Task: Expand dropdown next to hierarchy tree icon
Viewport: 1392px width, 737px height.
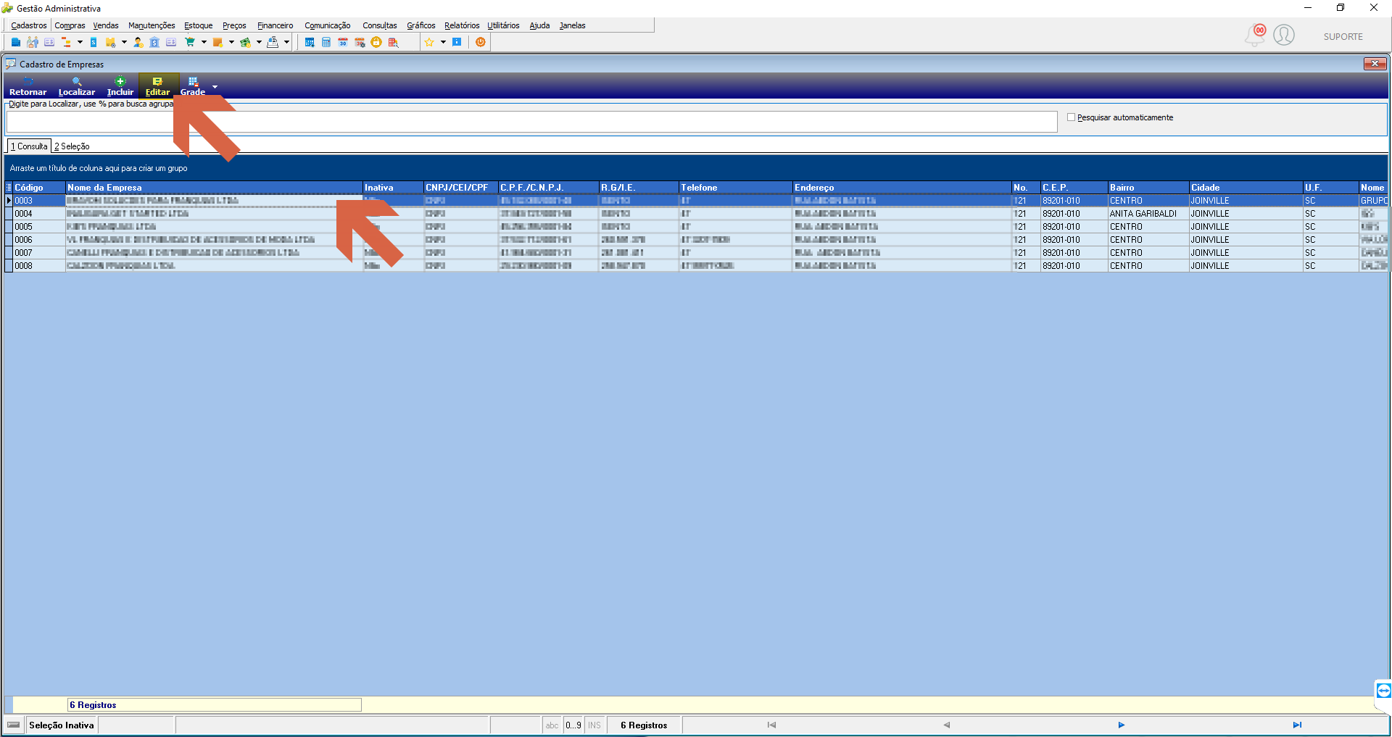Action: (x=80, y=43)
